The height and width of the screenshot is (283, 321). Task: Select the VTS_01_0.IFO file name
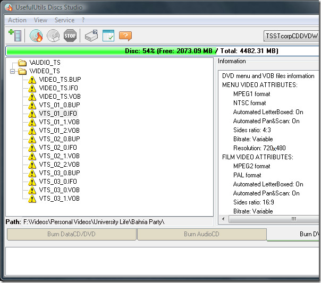[x=58, y=114]
